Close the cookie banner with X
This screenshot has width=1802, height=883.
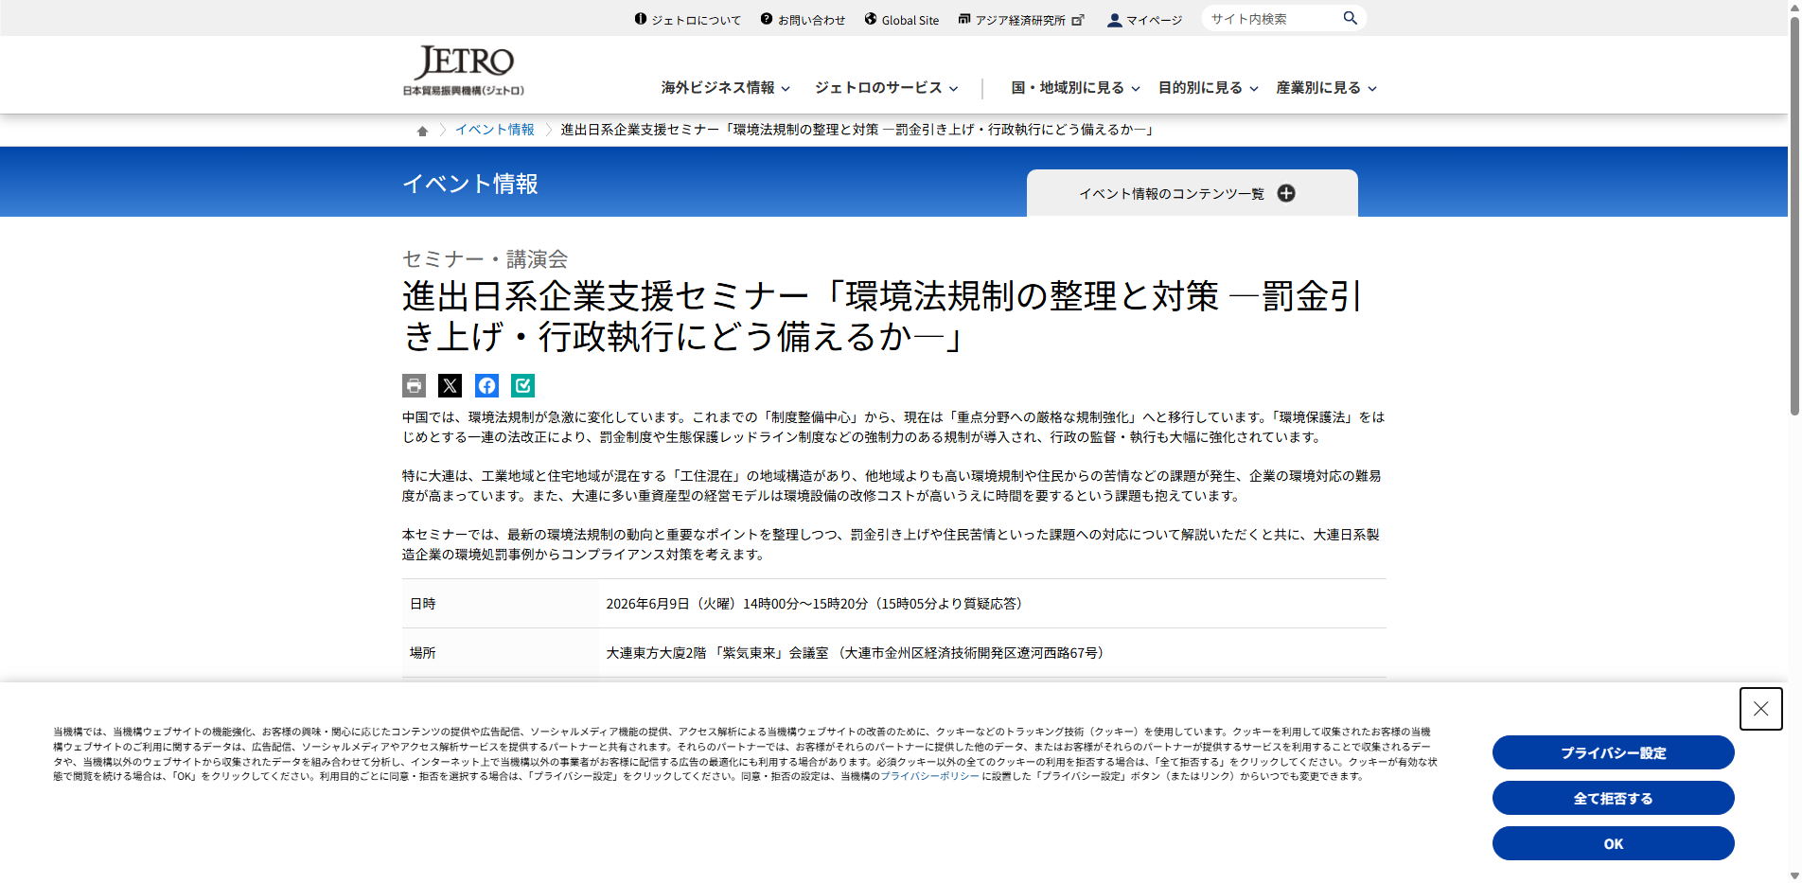pyautogui.click(x=1760, y=709)
